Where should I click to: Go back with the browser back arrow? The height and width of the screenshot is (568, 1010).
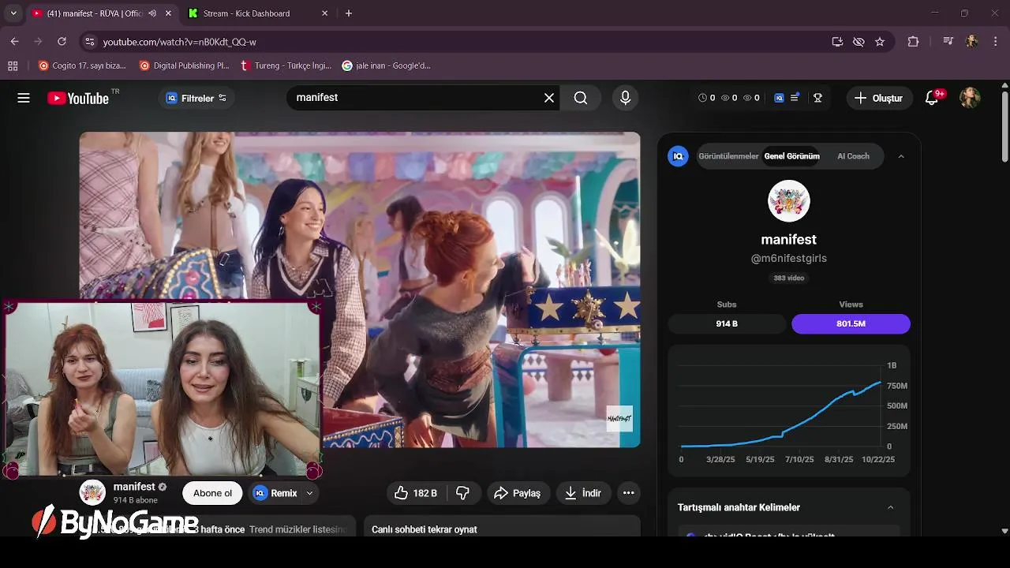click(x=14, y=41)
